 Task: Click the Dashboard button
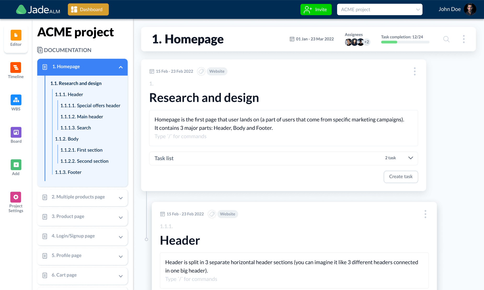[88, 10]
